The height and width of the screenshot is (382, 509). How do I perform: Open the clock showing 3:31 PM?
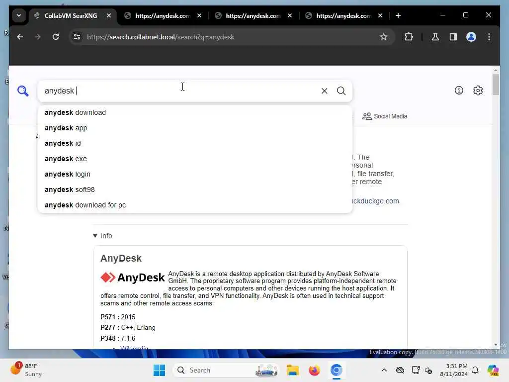454,370
